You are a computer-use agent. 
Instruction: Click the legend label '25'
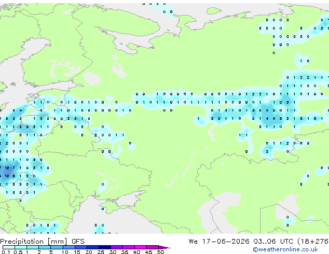coord(101,252)
